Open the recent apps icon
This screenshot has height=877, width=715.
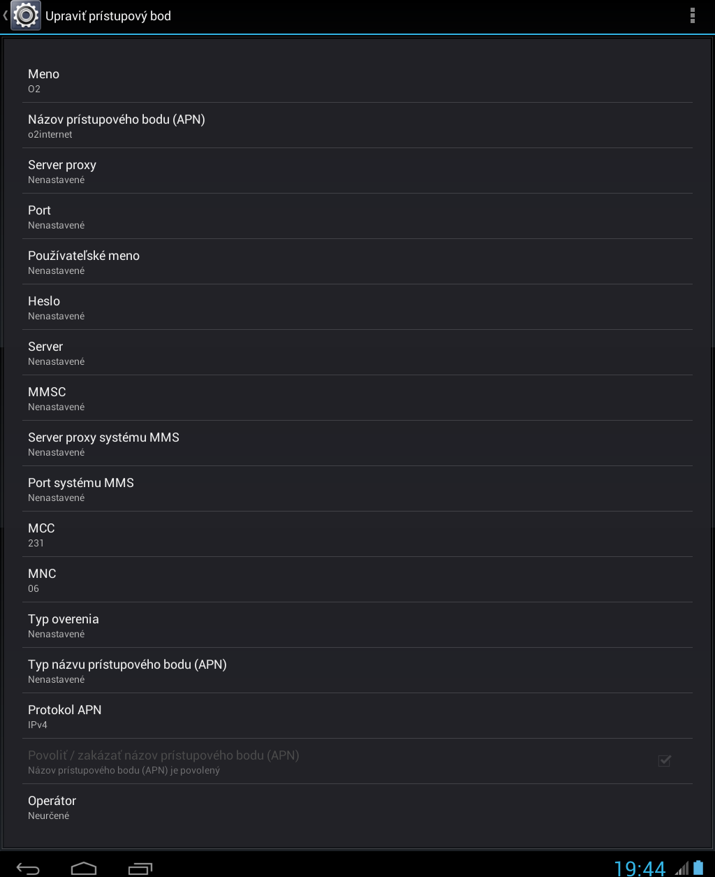[140, 868]
